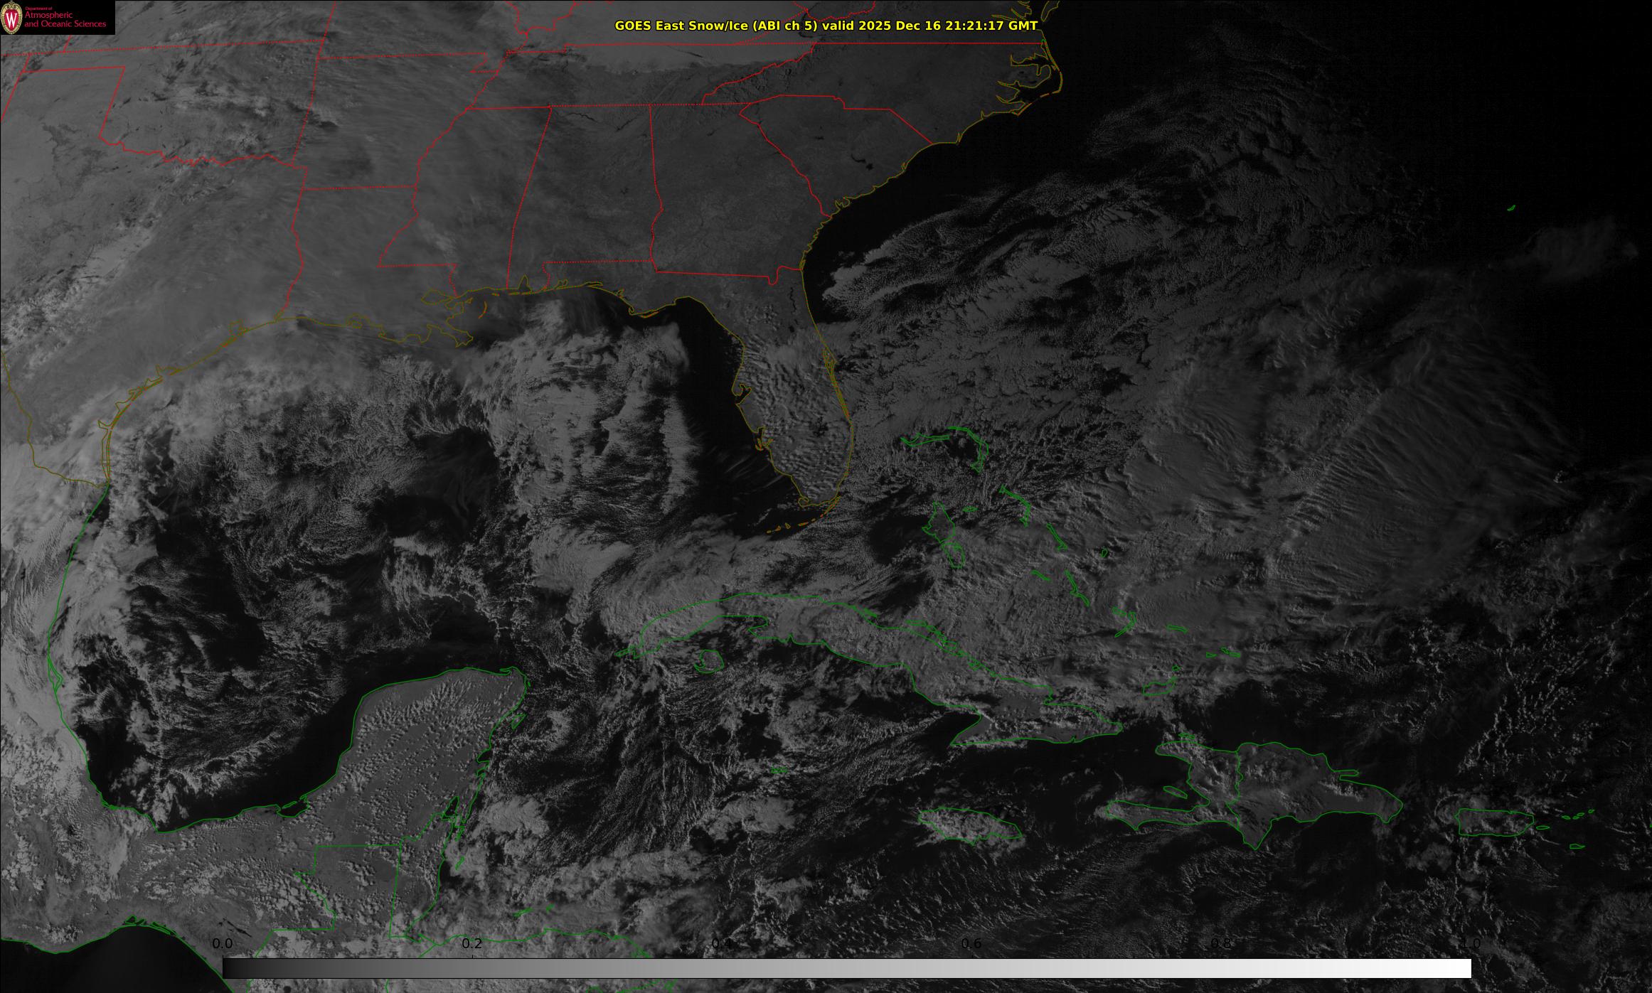Click the Jamaica island outline
Screen dimensions: 1652x993
[970, 824]
